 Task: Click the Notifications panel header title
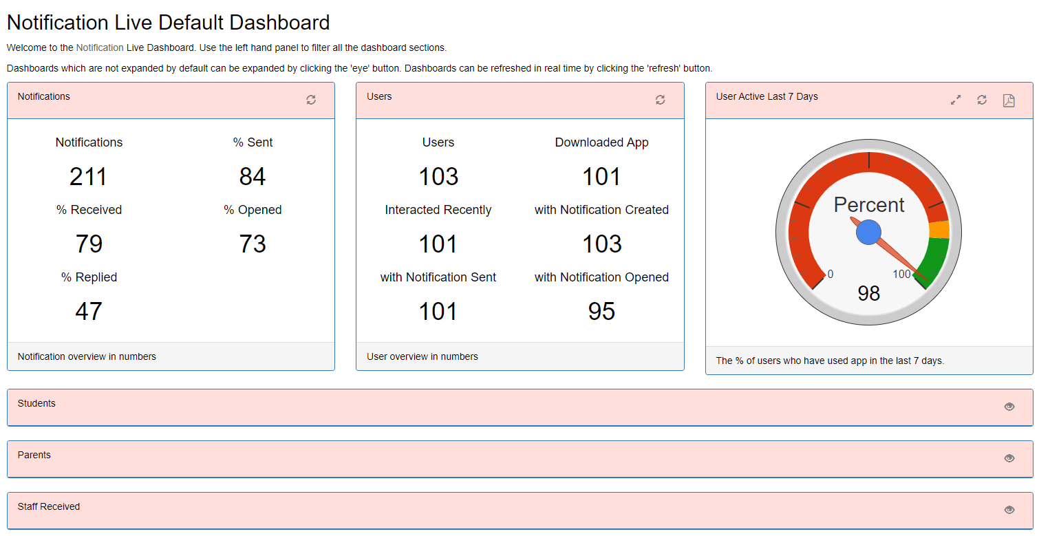(x=44, y=96)
